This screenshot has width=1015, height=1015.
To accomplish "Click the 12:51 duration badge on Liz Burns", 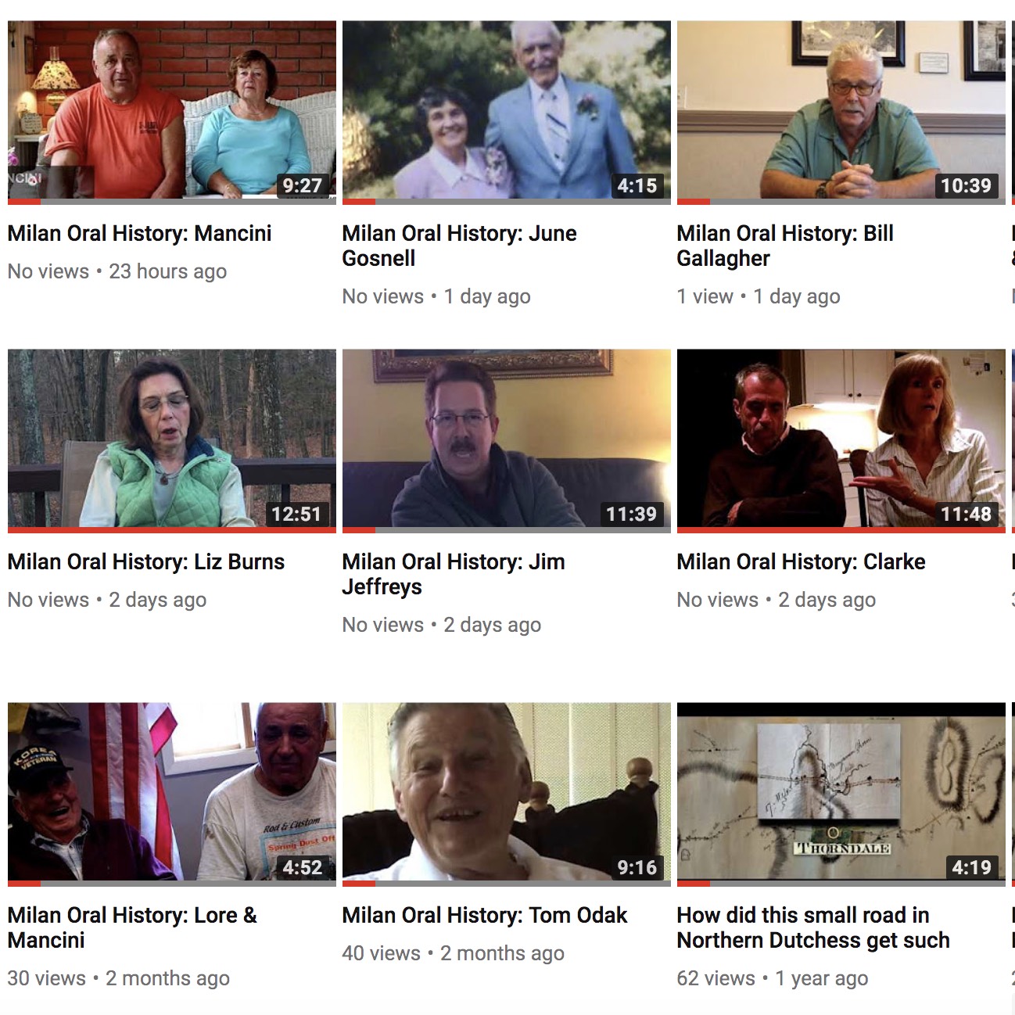I will (296, 514).
